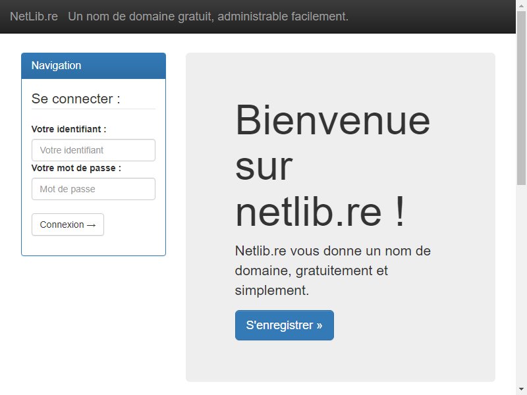Screen dimensions: 527x395
Task: Click the tagline 'Un nom de domaine gratuit'
Action: (x=208, y=16)
